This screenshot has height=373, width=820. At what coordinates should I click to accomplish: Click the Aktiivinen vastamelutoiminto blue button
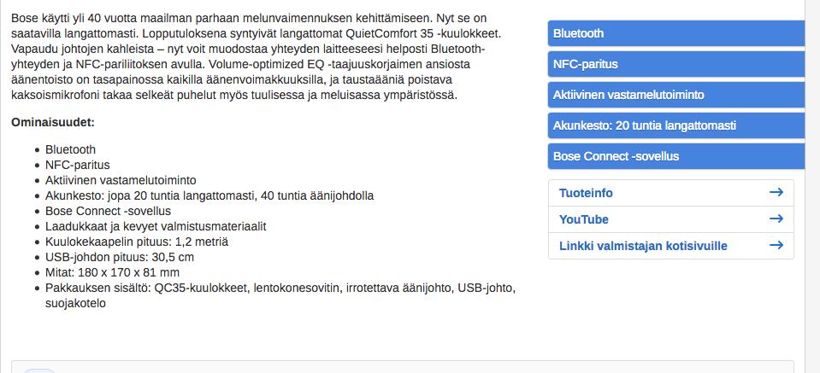click(676, 95)
